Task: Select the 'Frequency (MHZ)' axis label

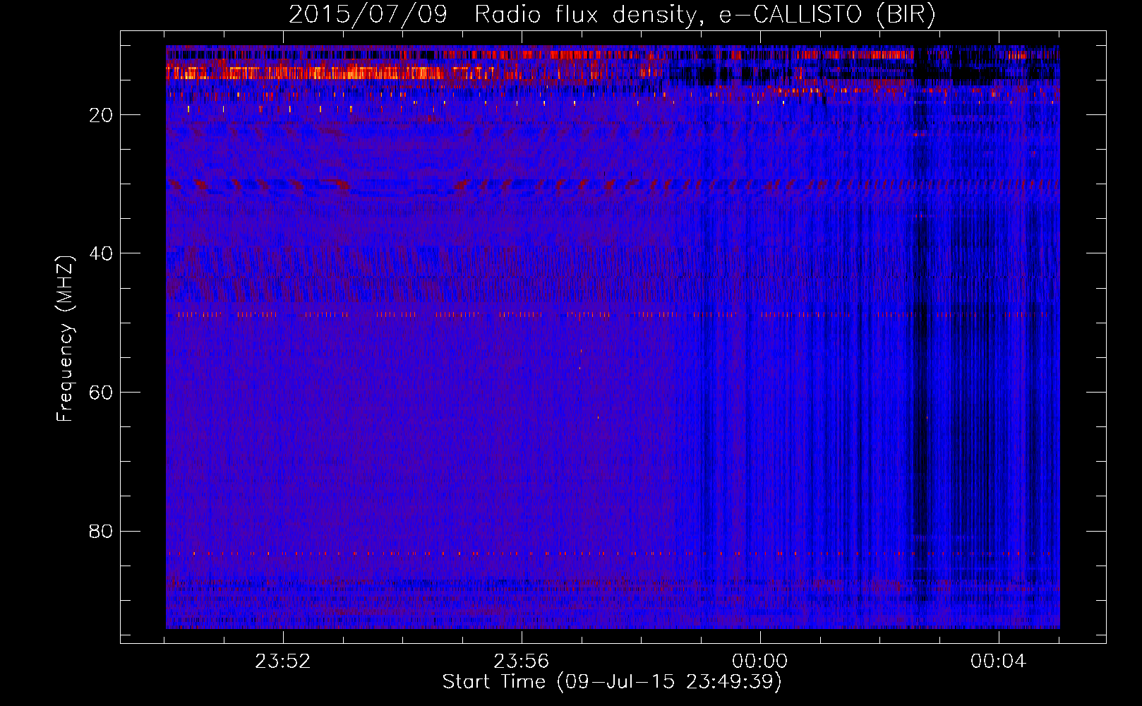Action: click(x=65, y=339)
